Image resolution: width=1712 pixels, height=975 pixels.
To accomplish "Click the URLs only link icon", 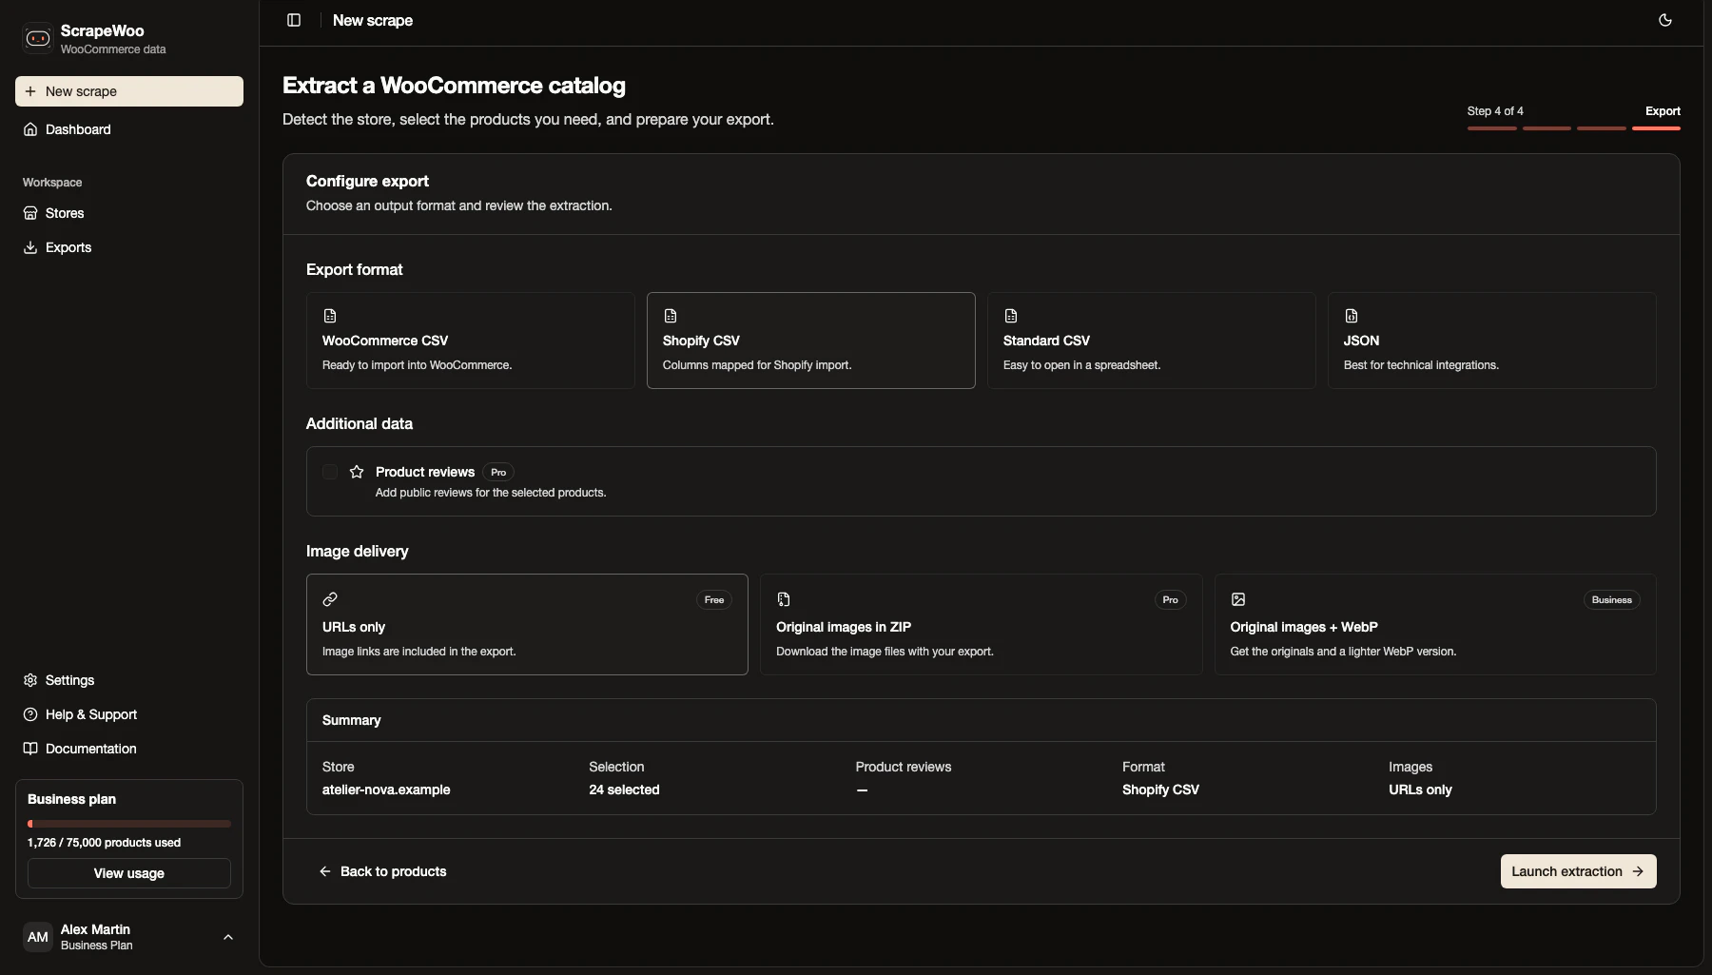I will pos(330,599).
